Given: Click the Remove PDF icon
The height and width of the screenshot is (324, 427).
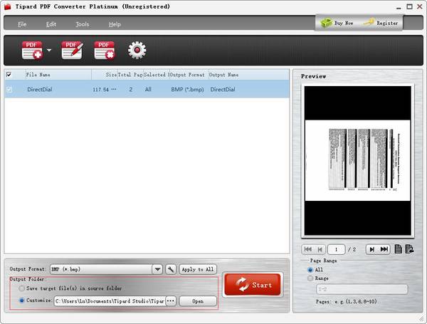Looking at the screenshot, I should point(105,50).
